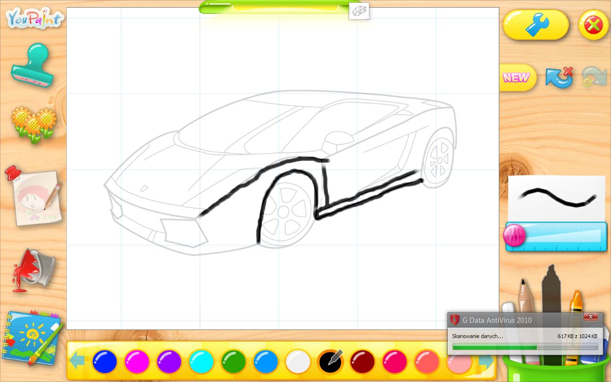Image resolution: width=611 pixels, height=382 pixels.
Task: Click the car's rear wheel on canvas
Action: (438, 160)
